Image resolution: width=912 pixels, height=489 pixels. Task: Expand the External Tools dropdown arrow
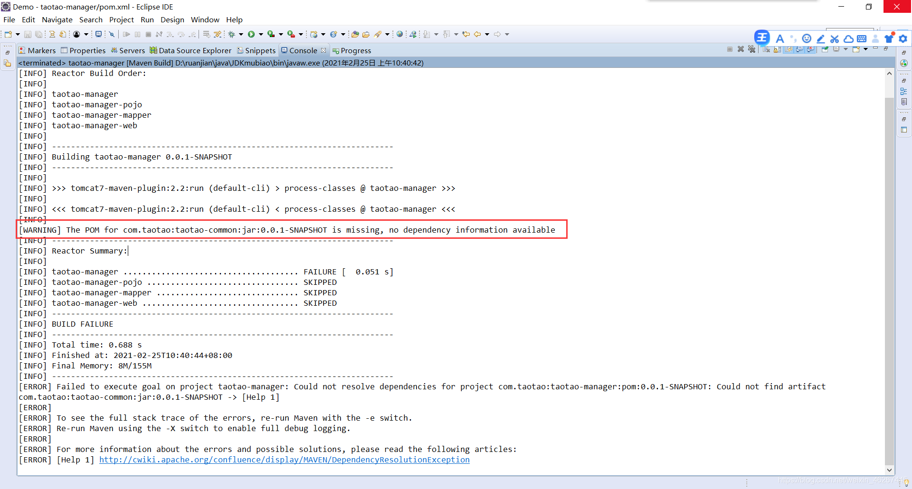tap(301, 34)
